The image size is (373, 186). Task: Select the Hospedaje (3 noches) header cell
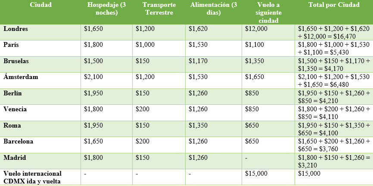click(x=107, y=9)
